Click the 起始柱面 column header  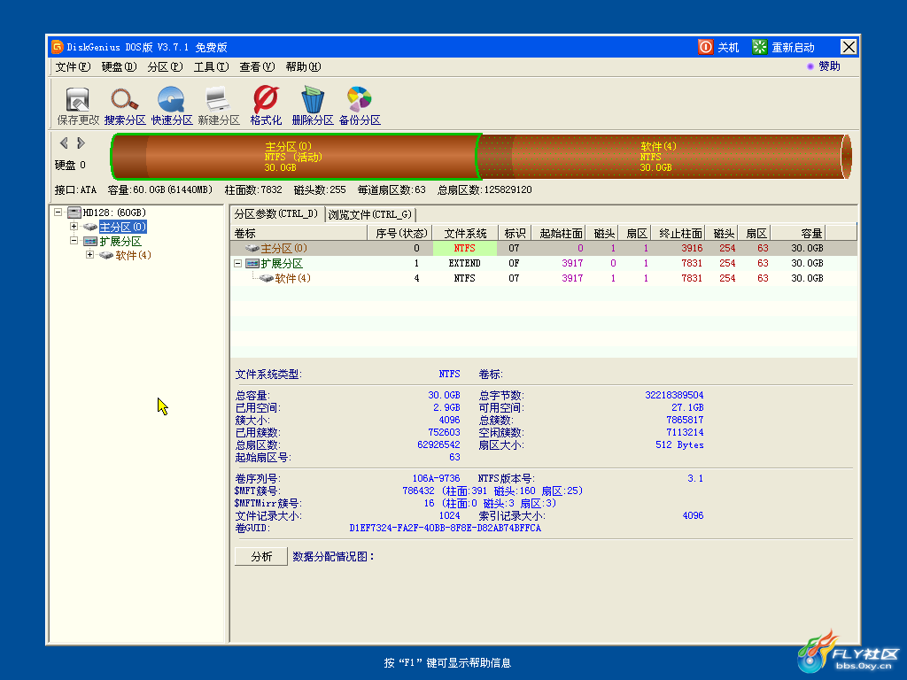pyautogui.click(x=559, y=233)
